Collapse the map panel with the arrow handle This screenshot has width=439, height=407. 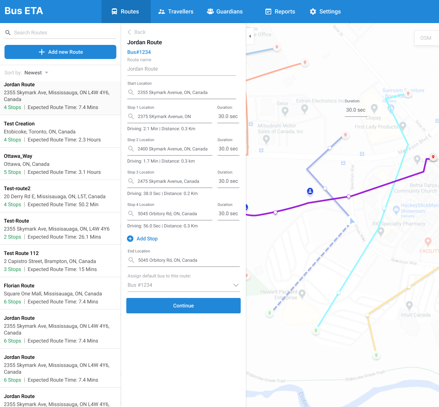250,36
